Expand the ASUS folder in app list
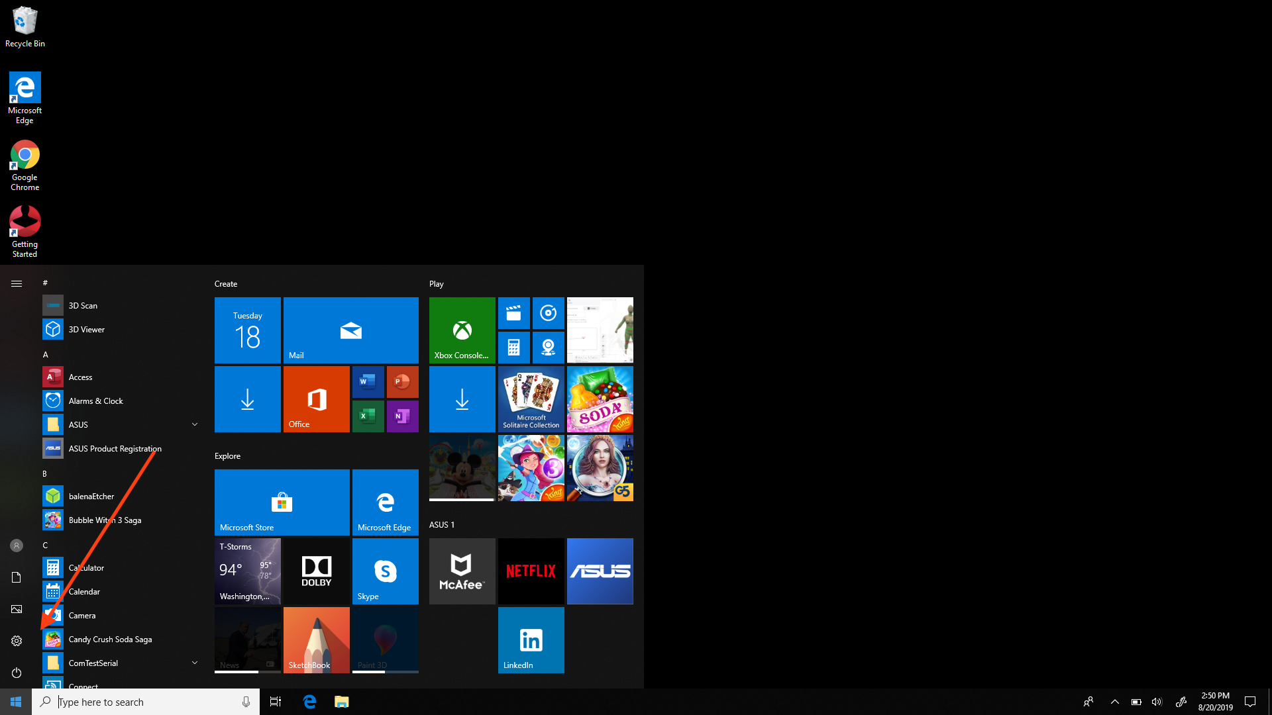 [x=195, y=424]
